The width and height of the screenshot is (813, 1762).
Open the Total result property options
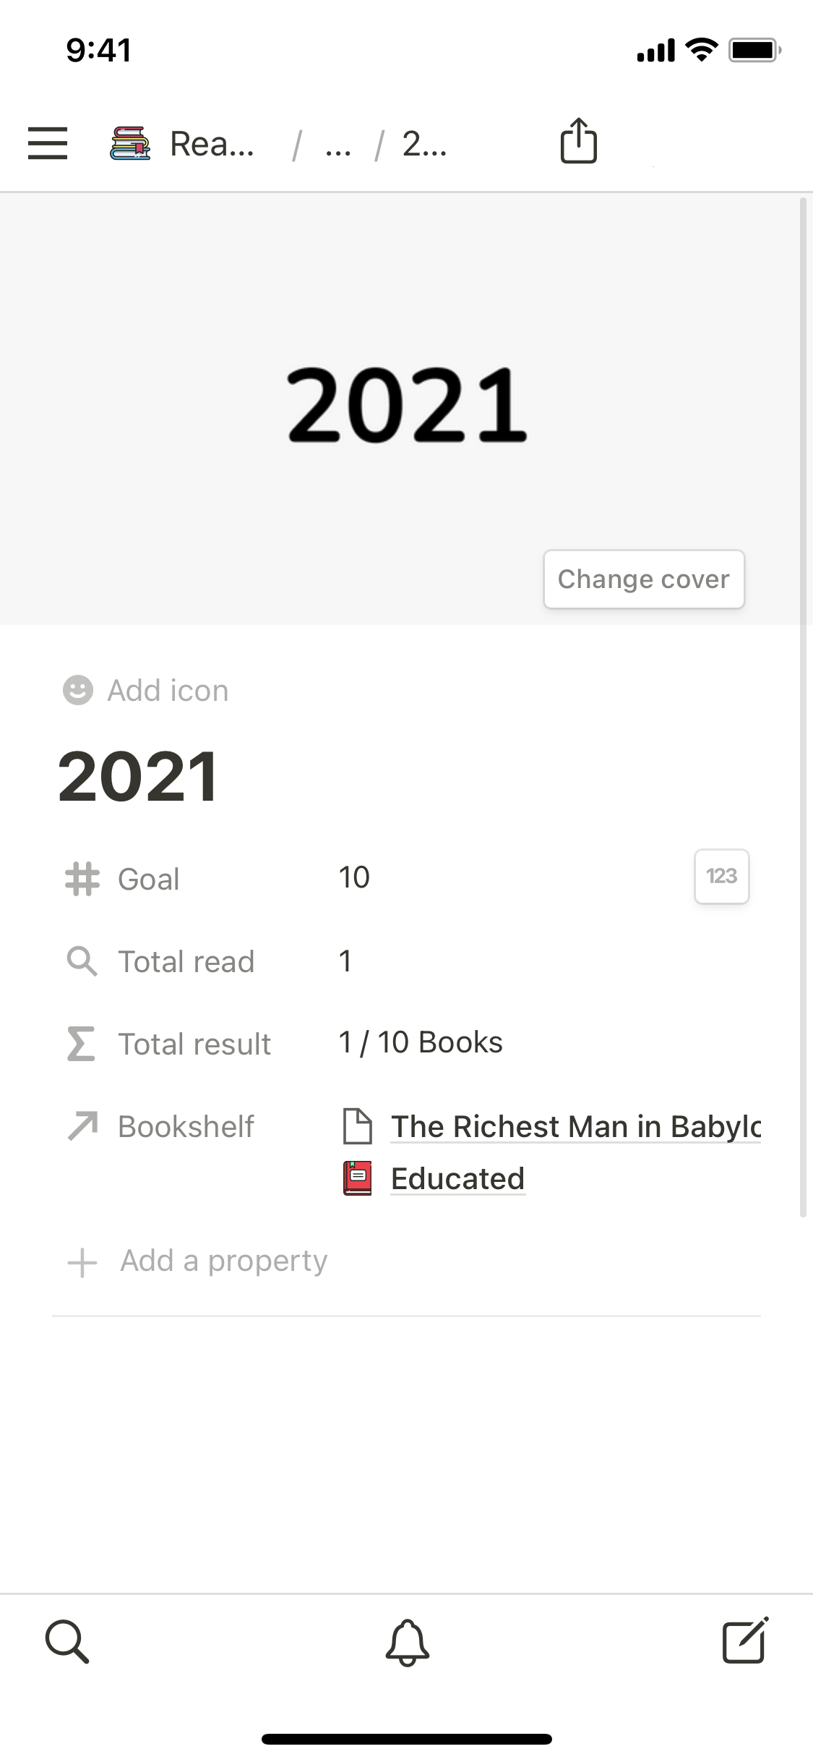194,1044
